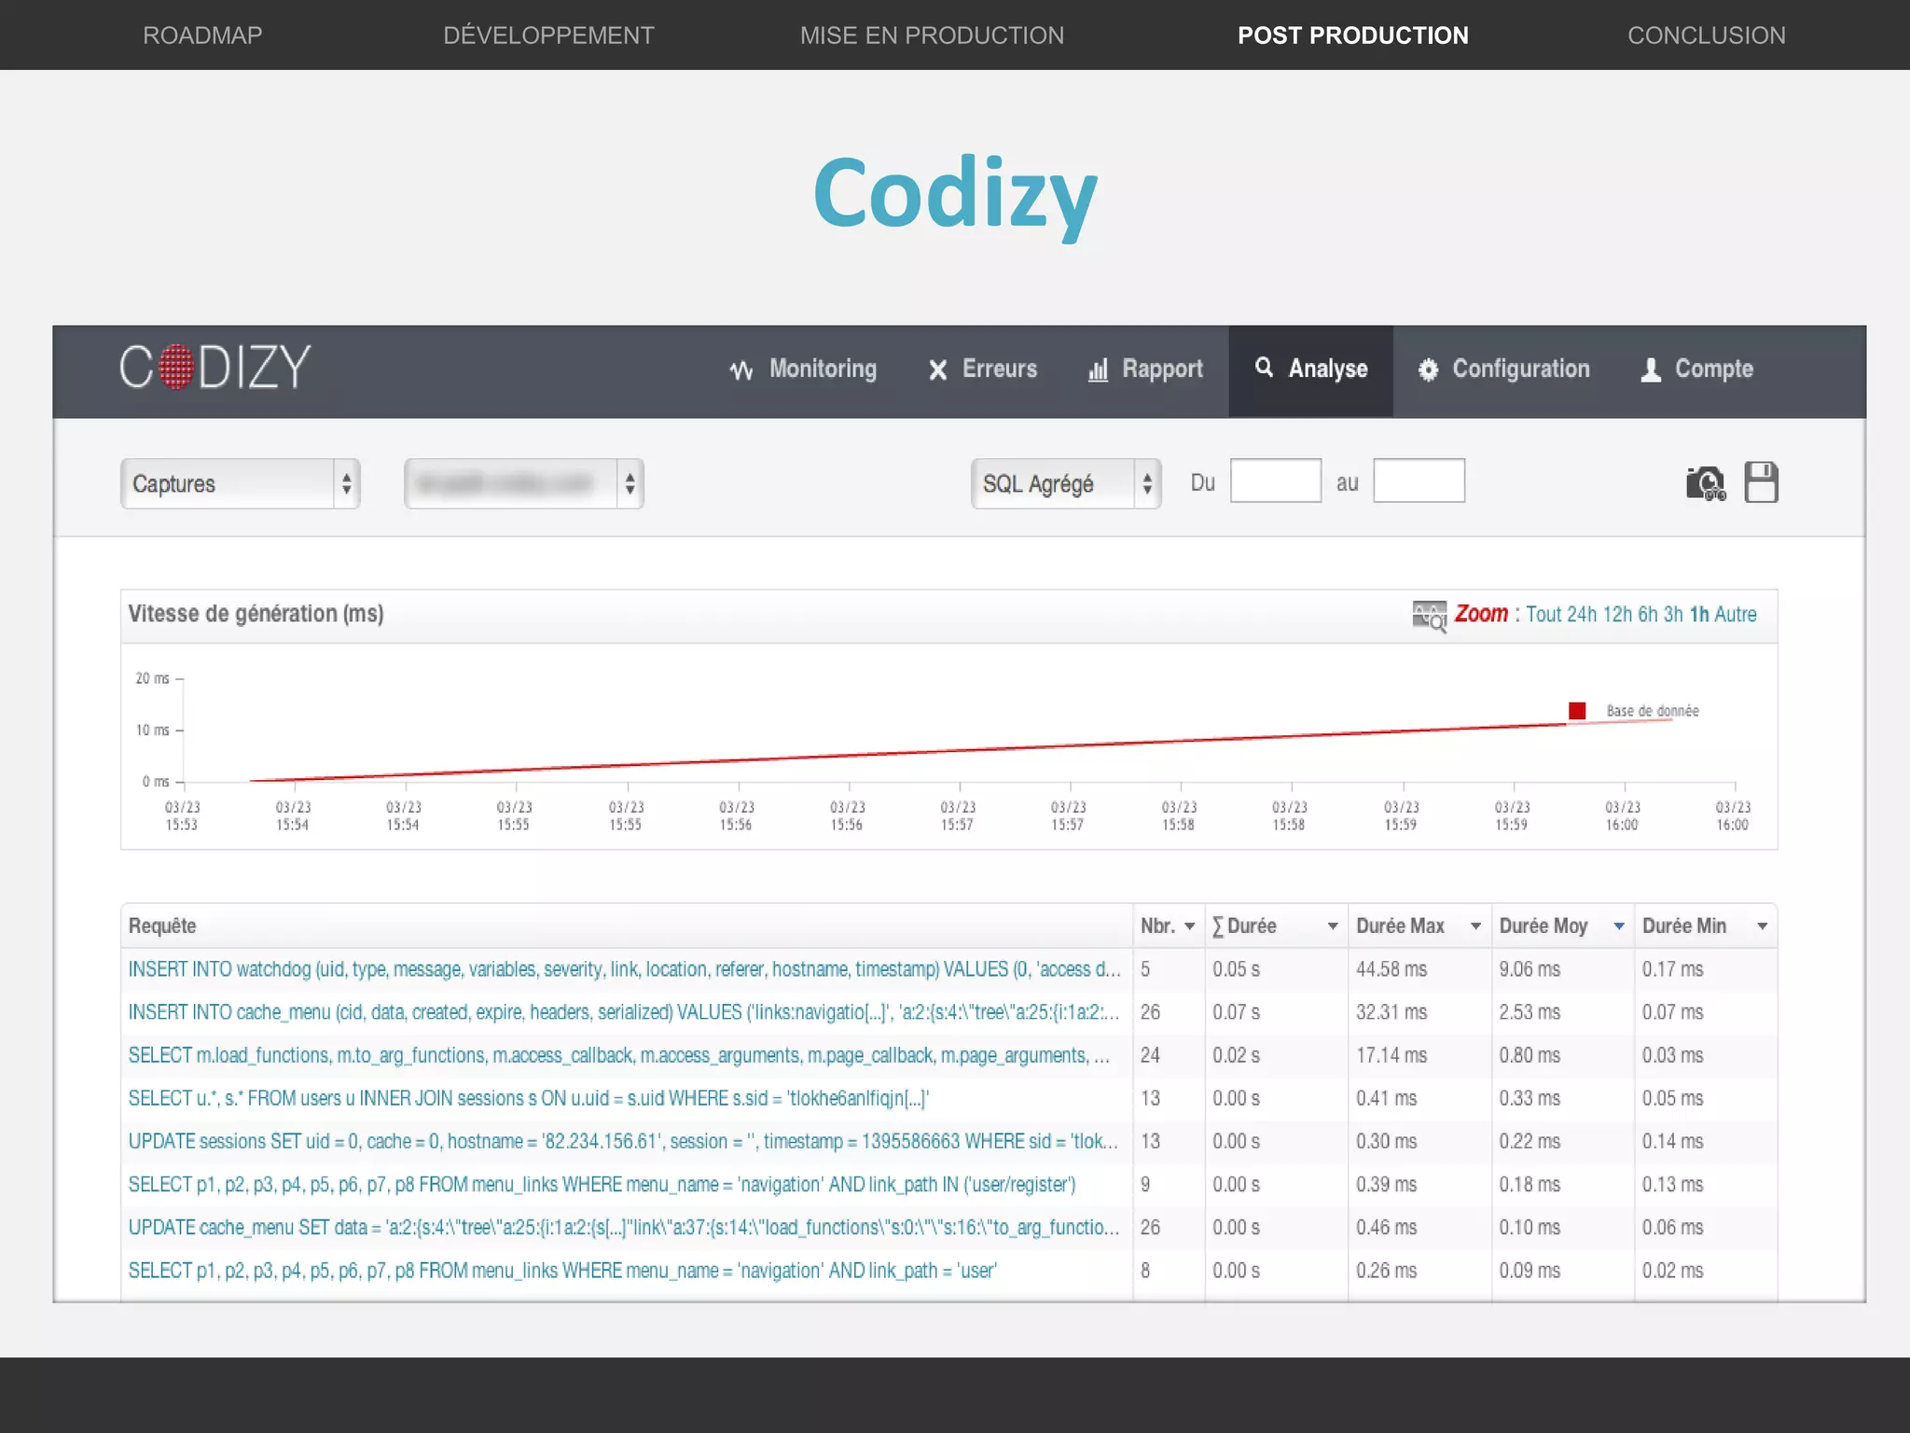Go to MISE EN PRODUCTION section
Viewport: 1910px width, 1433px height.
tap(932, 35)
